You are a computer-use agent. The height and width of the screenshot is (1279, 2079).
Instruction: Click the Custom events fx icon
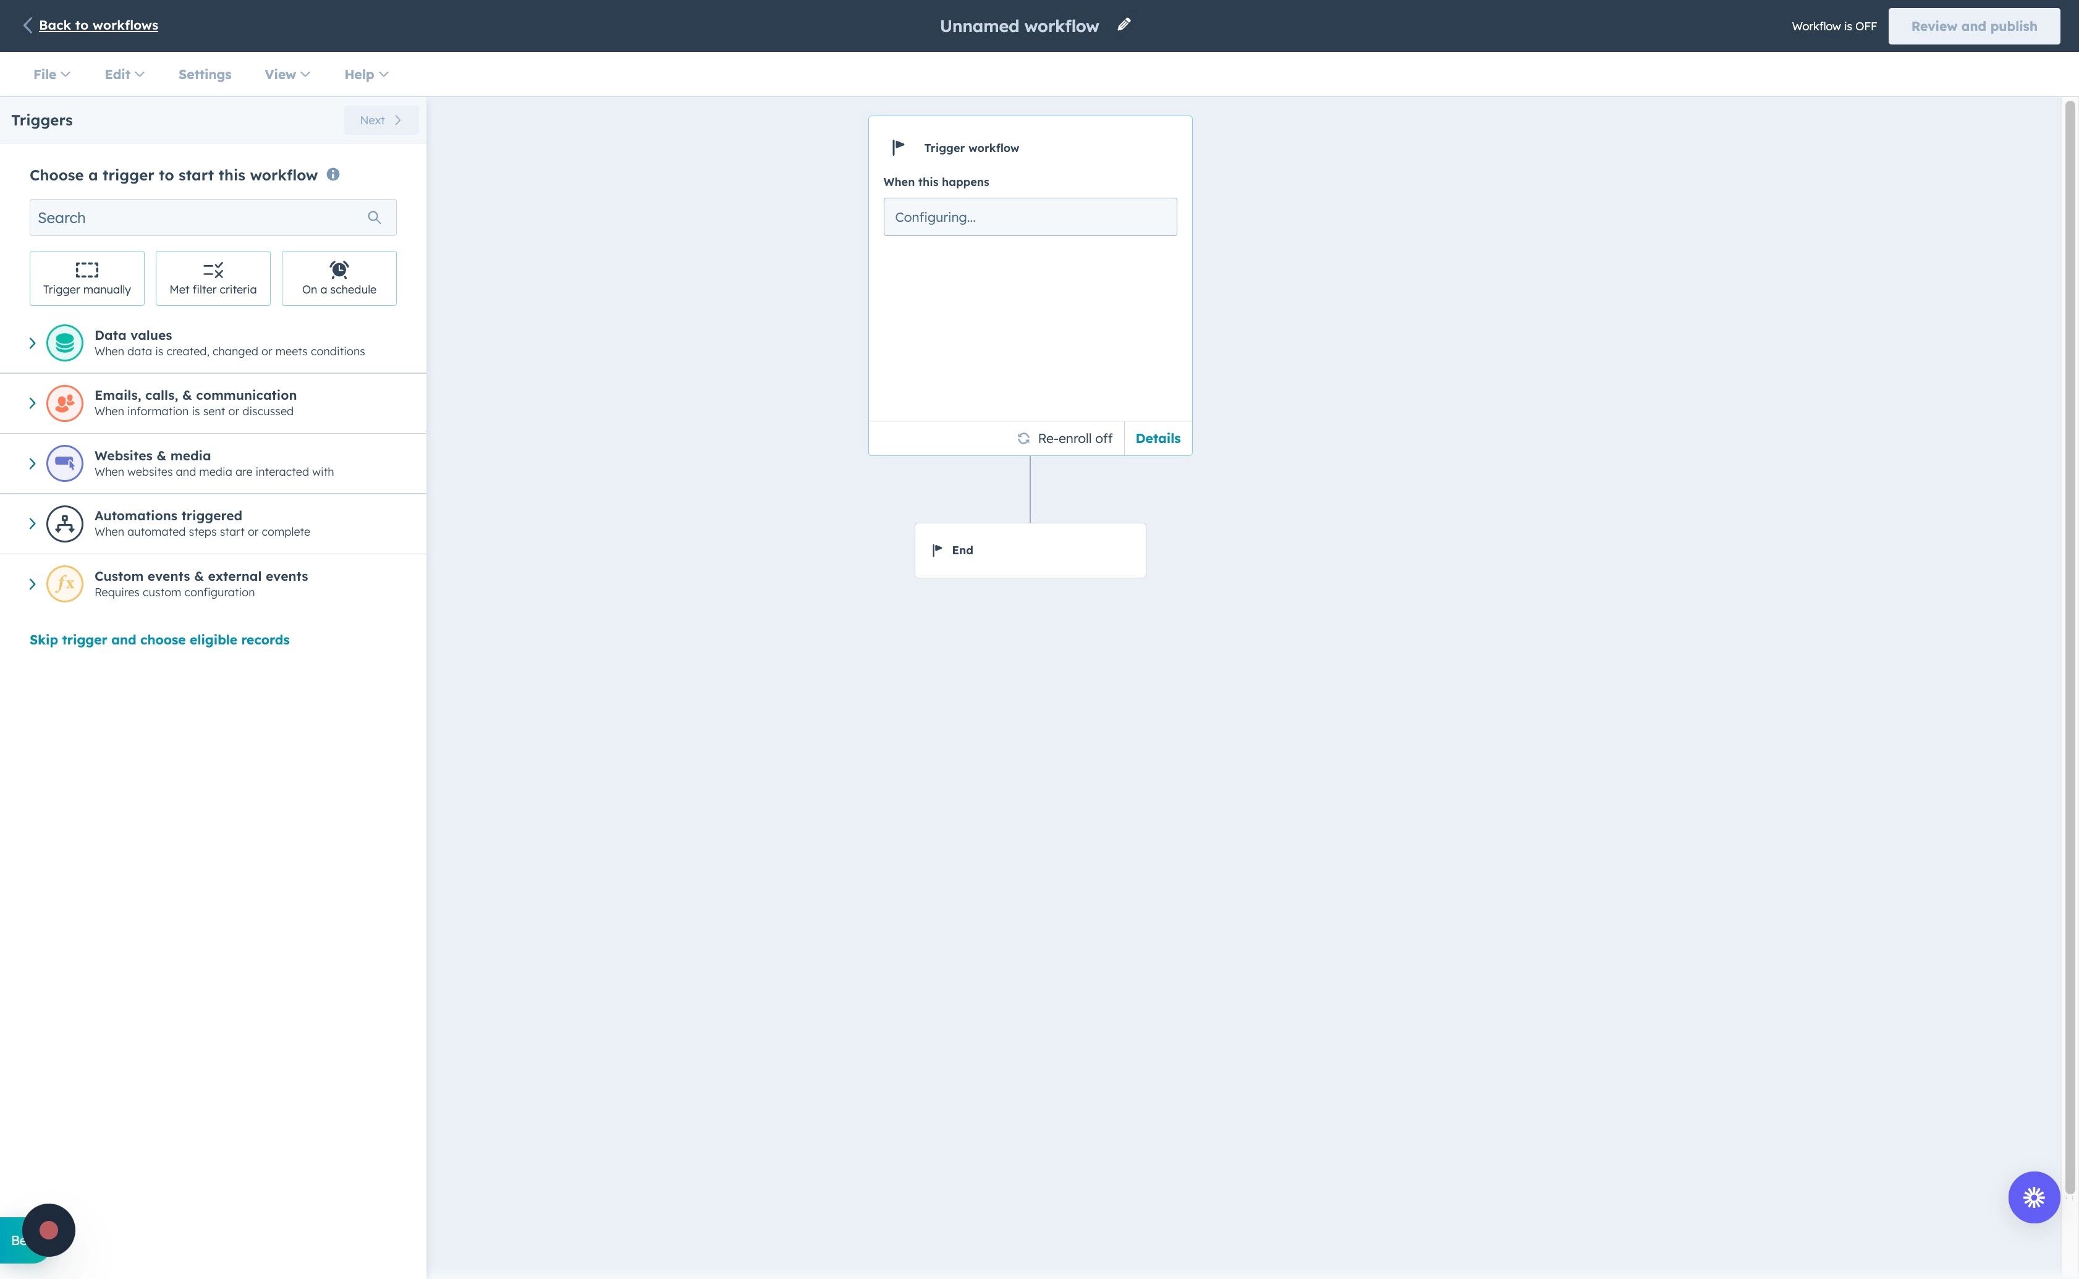click(64, 584)
